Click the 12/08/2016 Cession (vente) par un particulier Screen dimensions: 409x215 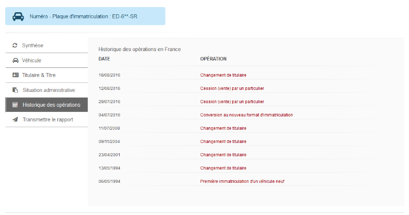click(232, 88)
